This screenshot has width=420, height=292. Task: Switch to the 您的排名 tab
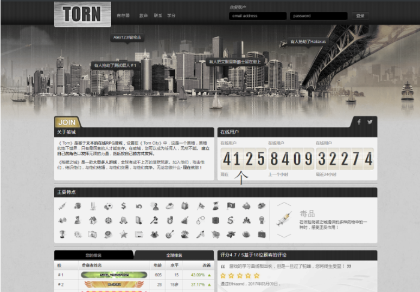coord(93,255)
